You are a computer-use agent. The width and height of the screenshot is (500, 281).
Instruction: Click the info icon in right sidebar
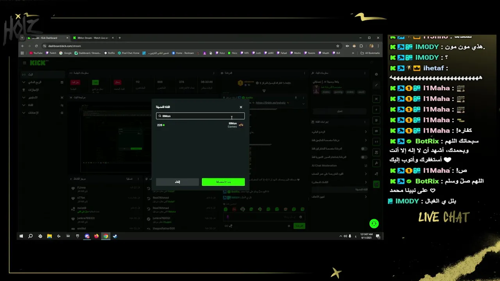(x=376, y=74)
